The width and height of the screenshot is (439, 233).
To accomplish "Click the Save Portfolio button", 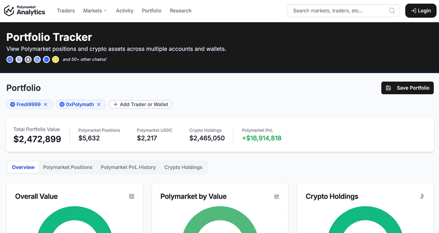I will pos(407,88).
